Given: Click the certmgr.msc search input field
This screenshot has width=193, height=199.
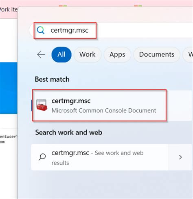Looking at the screenshot, I should coord(111,30).
